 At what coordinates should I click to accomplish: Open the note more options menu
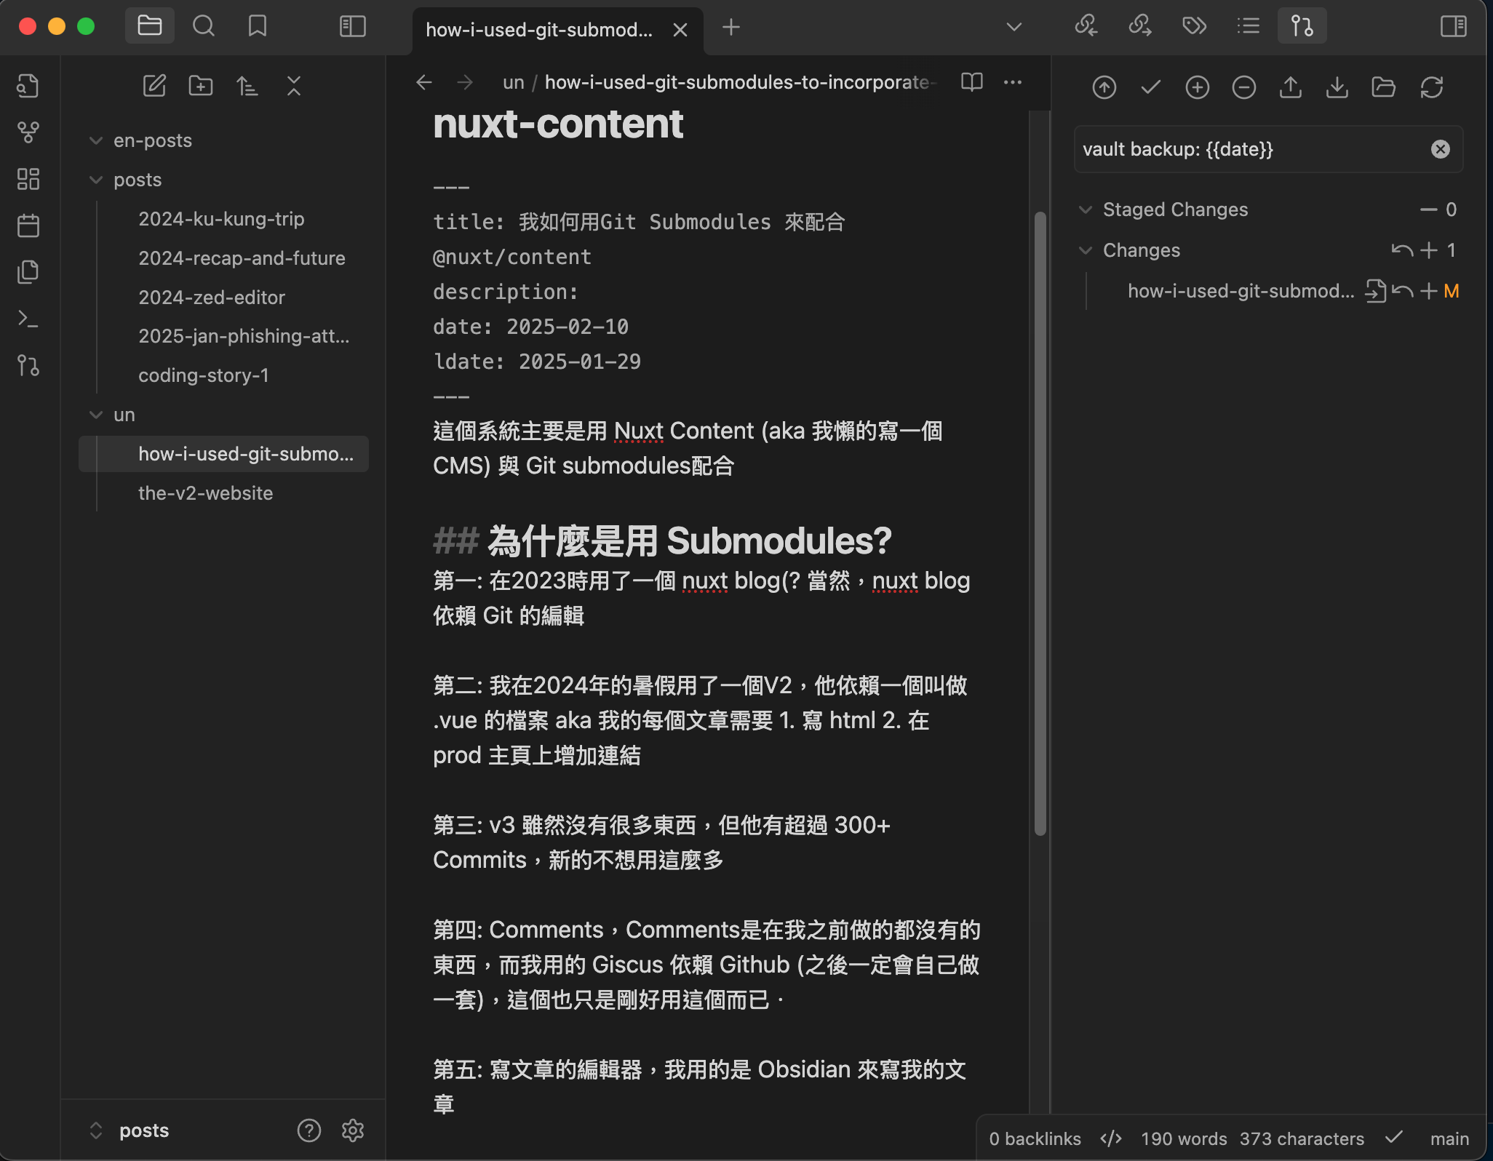click(1013, 82)
